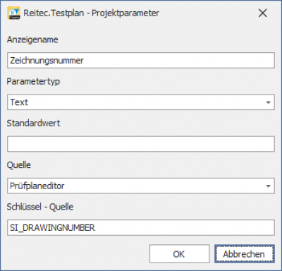Screen dimensions: 282x271
Task: Click the Parametertyp label
Action: (33, 81)
